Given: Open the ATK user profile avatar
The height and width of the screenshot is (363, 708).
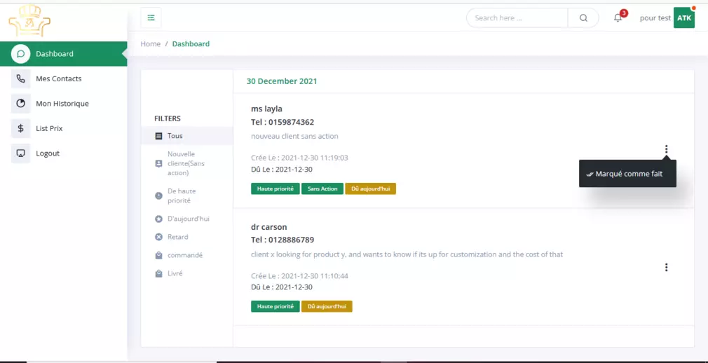Looking at the screenshot, I should point(683,18).
